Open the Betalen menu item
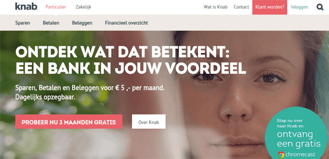The image size is (329, 159). coord(51,23)
